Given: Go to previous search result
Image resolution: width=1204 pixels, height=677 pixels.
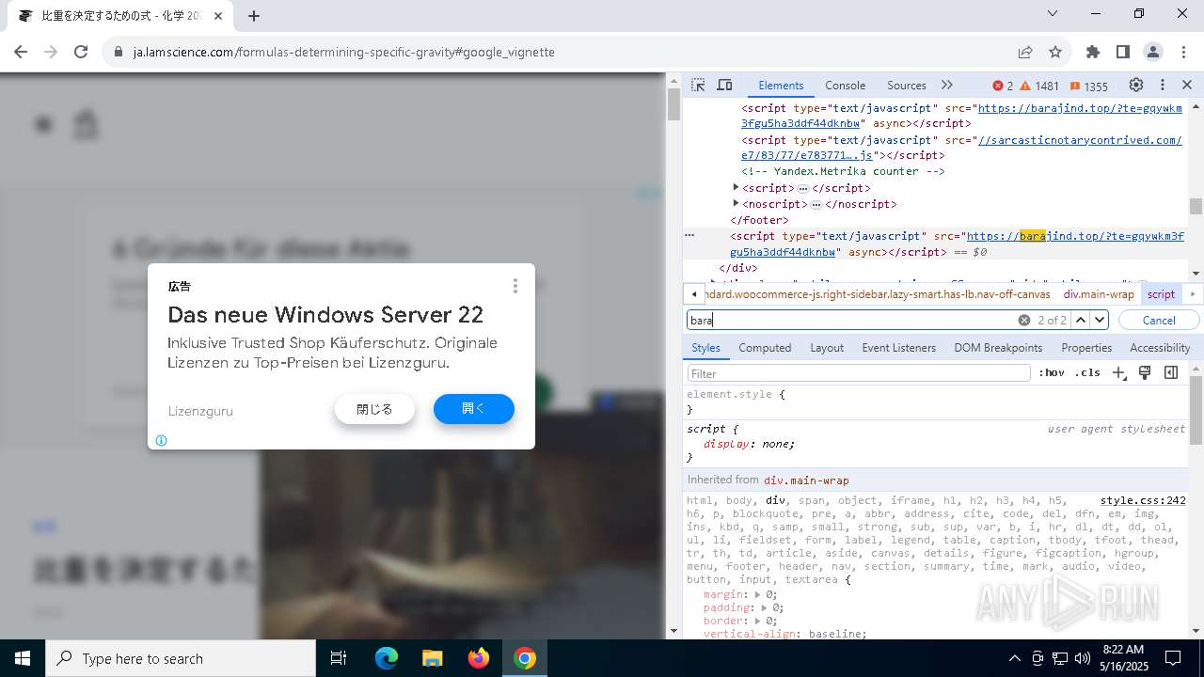Looking at the screenshot, I should (x=1081, y=321).
